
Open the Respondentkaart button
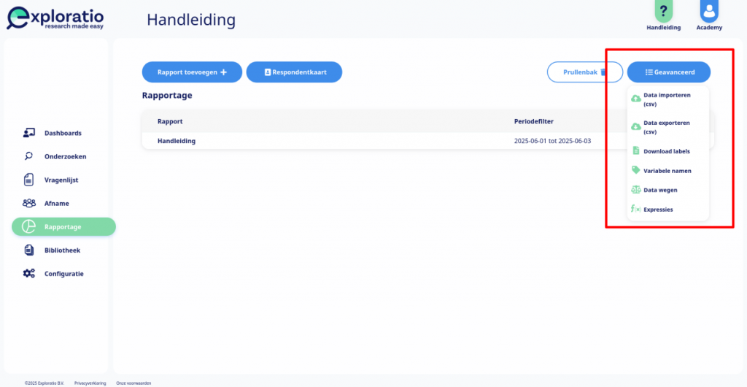coord(294,72)
